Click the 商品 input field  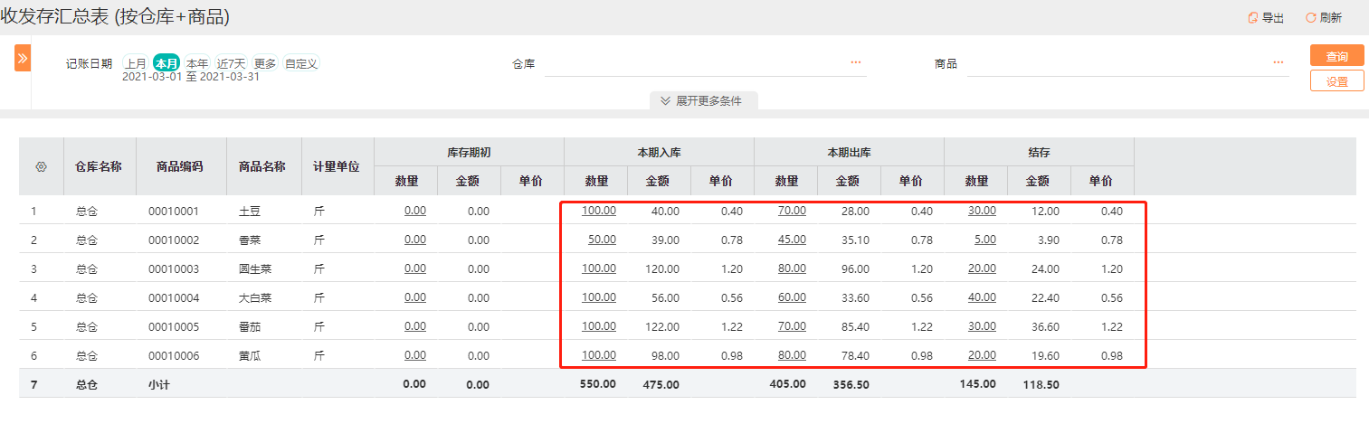click(x=1128, y=64)
